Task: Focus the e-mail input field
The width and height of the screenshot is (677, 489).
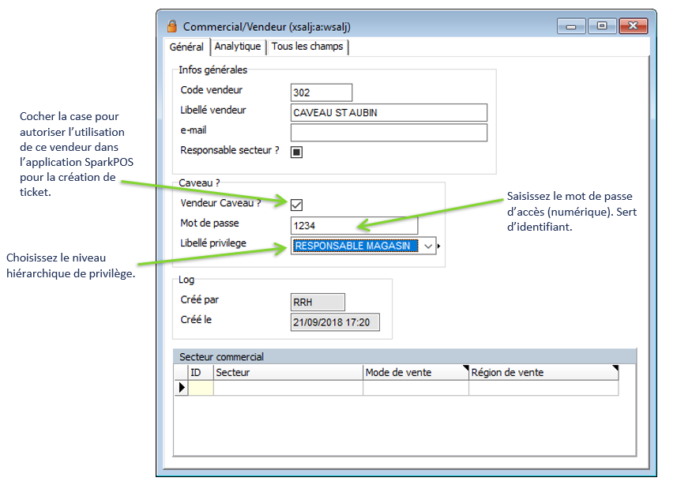Action: click(389, 132)
